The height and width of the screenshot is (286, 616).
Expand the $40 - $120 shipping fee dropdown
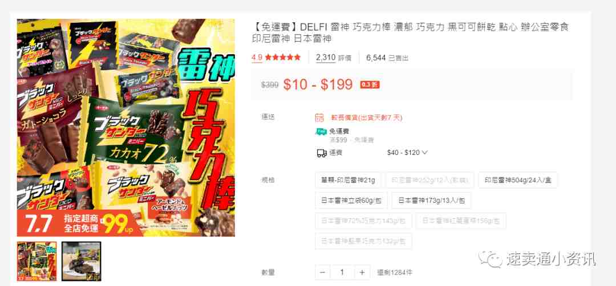pos(407,153)
